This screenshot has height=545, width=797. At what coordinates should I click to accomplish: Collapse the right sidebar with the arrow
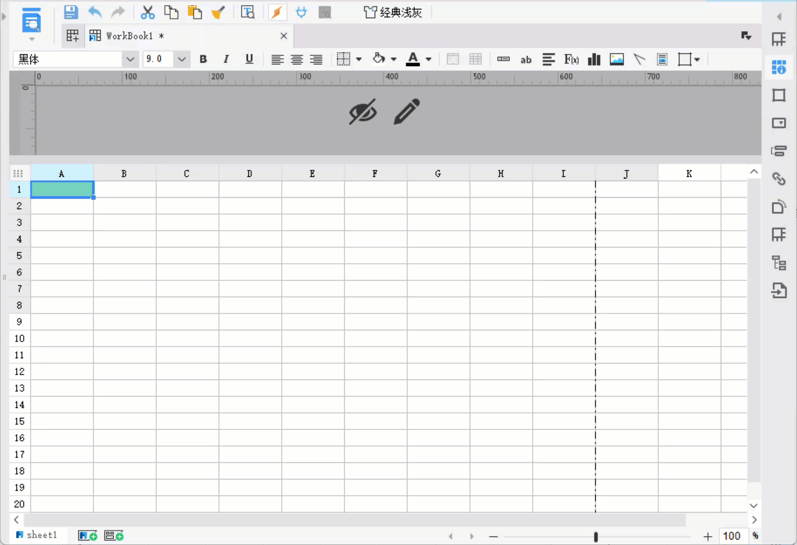[779, 16]
